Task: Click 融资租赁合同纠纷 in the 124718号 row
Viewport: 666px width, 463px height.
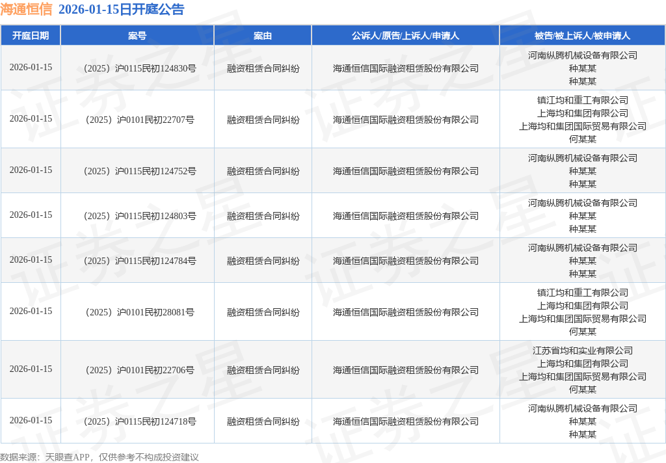Action: pyautogui.click(x=263, y=421)
